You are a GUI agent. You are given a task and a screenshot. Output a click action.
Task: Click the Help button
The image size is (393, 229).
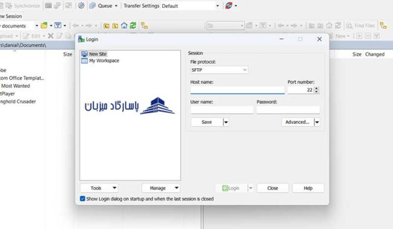pos(308,188)
